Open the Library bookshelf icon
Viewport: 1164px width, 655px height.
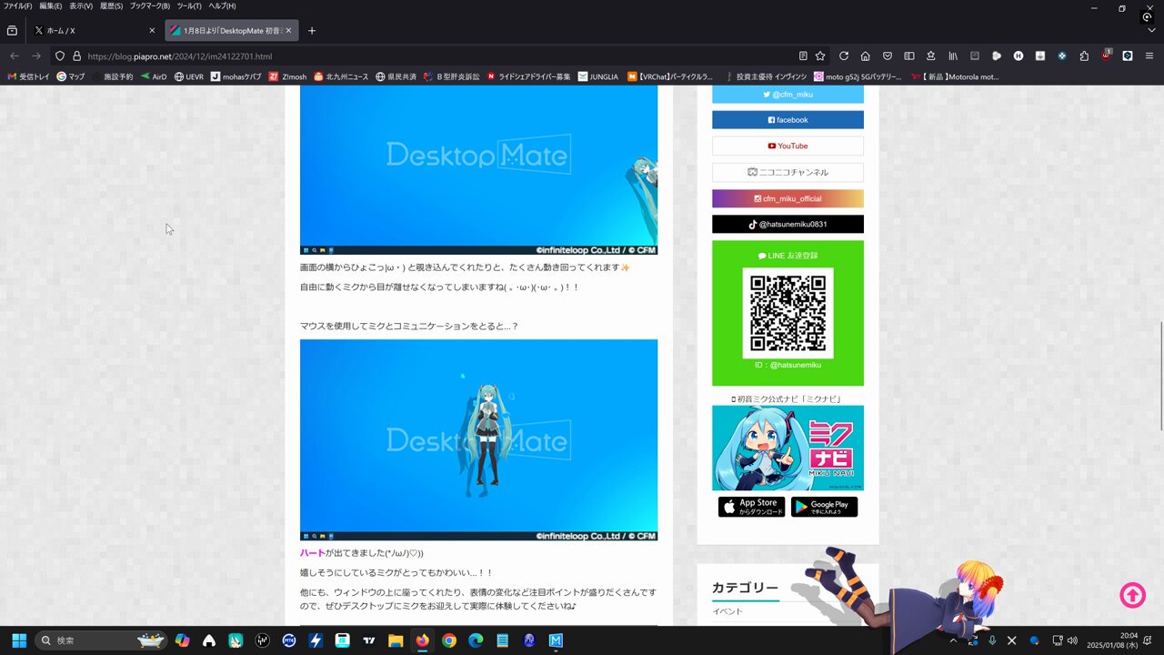[953, 55]
